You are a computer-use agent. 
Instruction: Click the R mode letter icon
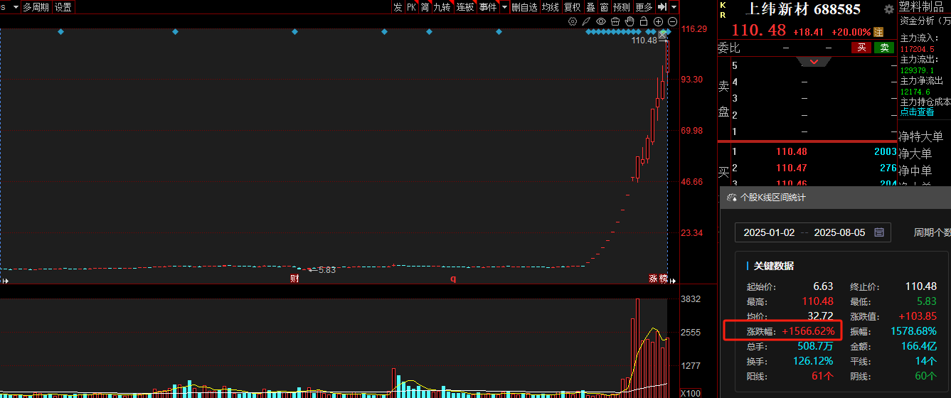(723, 14)
